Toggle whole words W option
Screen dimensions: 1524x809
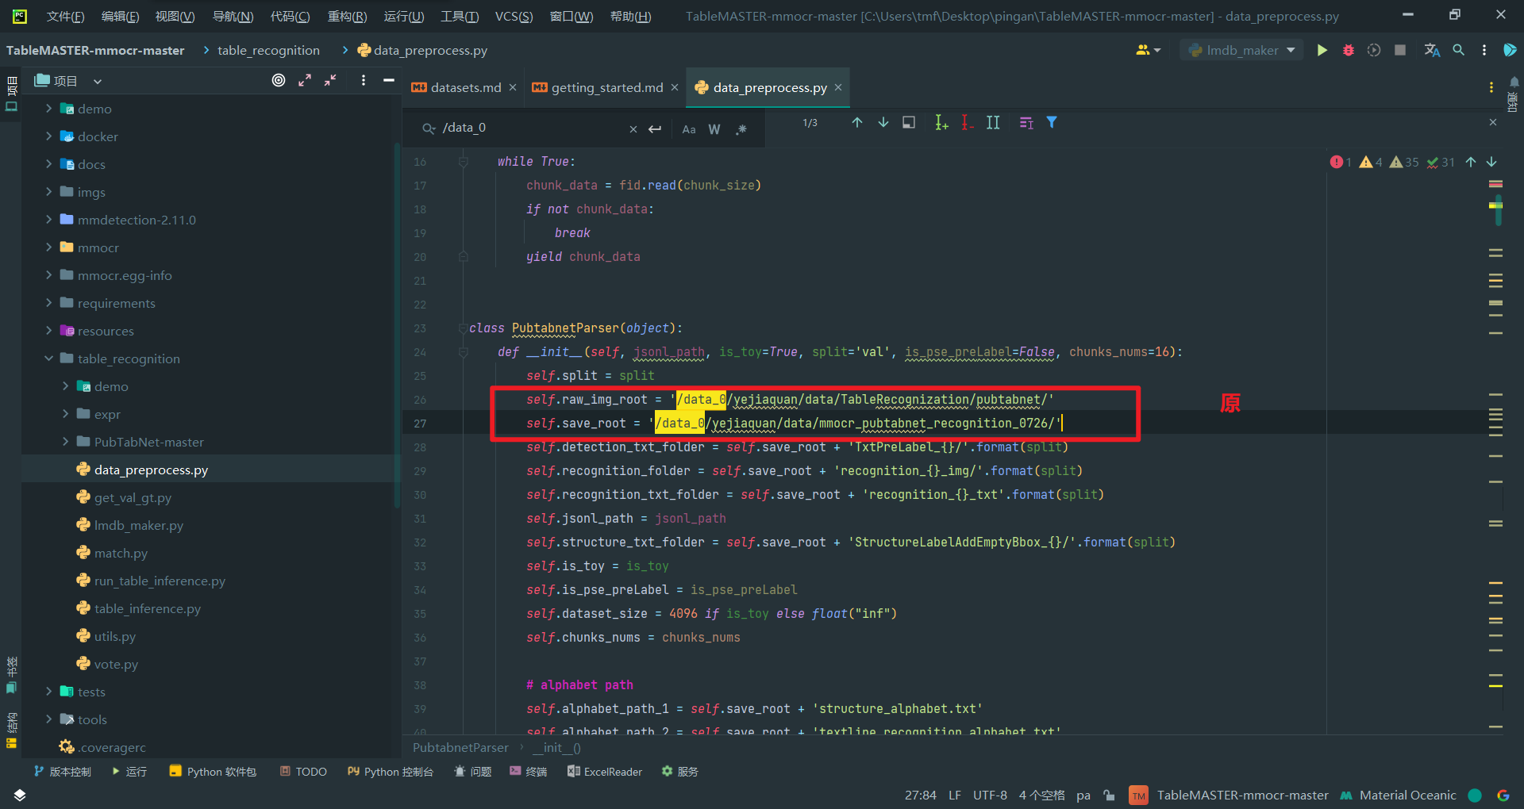(714, 129)
